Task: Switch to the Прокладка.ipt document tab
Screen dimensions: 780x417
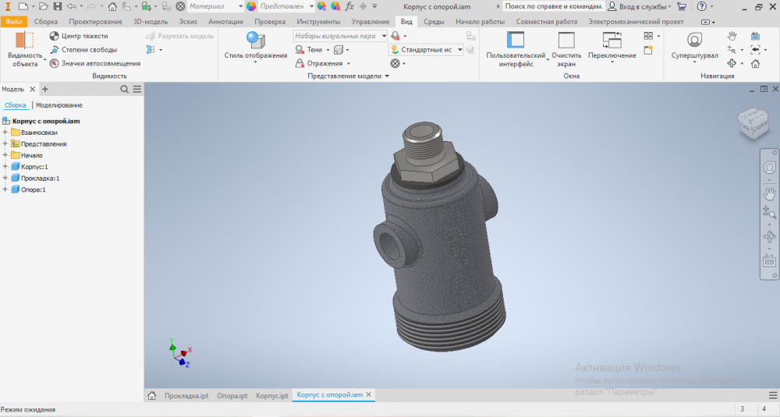Action: click(x=186, y=396)
